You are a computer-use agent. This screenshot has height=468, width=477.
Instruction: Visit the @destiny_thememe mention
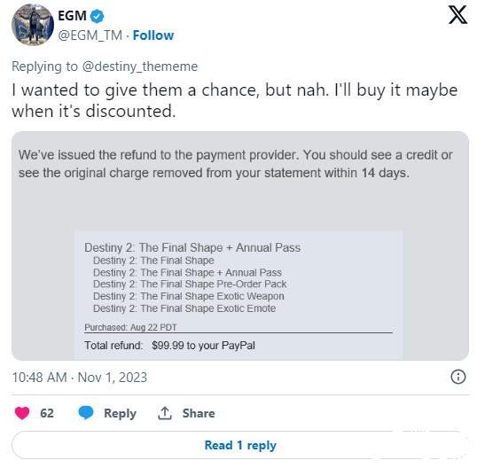140,66
